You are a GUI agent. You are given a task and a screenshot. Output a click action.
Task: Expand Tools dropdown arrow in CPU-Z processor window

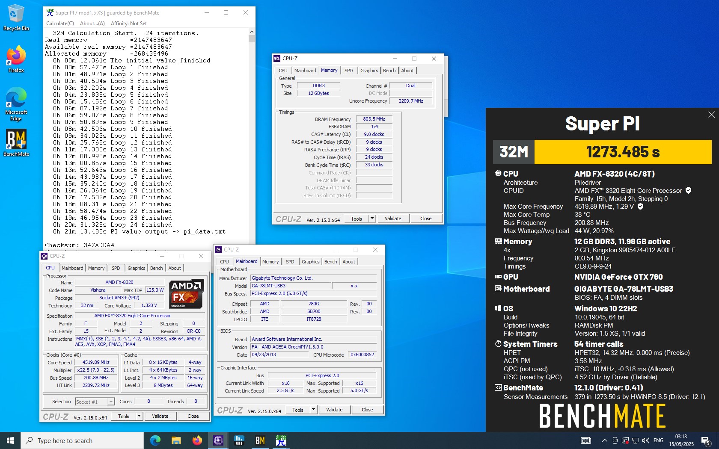pyautogui.click(x=139, y=416)
